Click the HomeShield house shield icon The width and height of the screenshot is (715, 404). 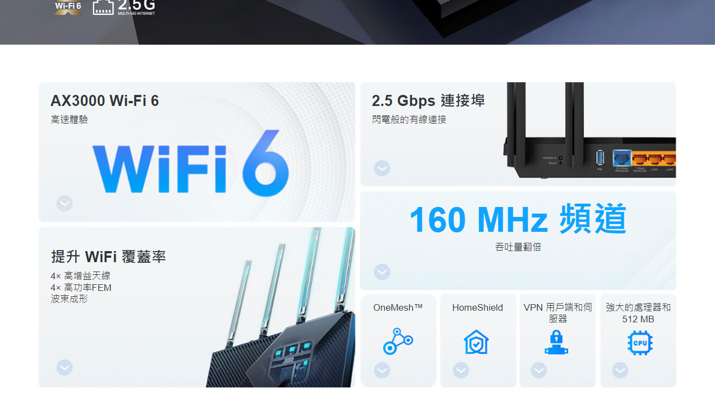tap(476, 342)
